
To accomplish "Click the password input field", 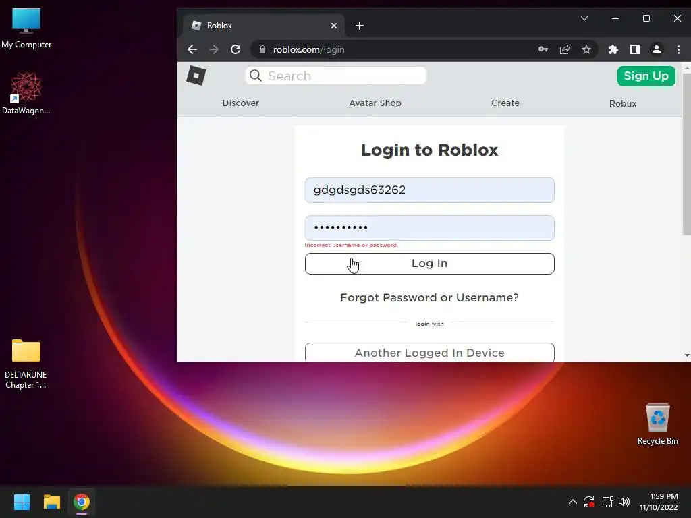I will point(429,228).
